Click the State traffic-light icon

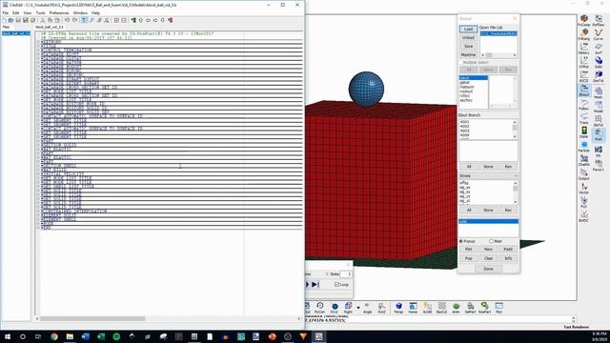[584, 132]
